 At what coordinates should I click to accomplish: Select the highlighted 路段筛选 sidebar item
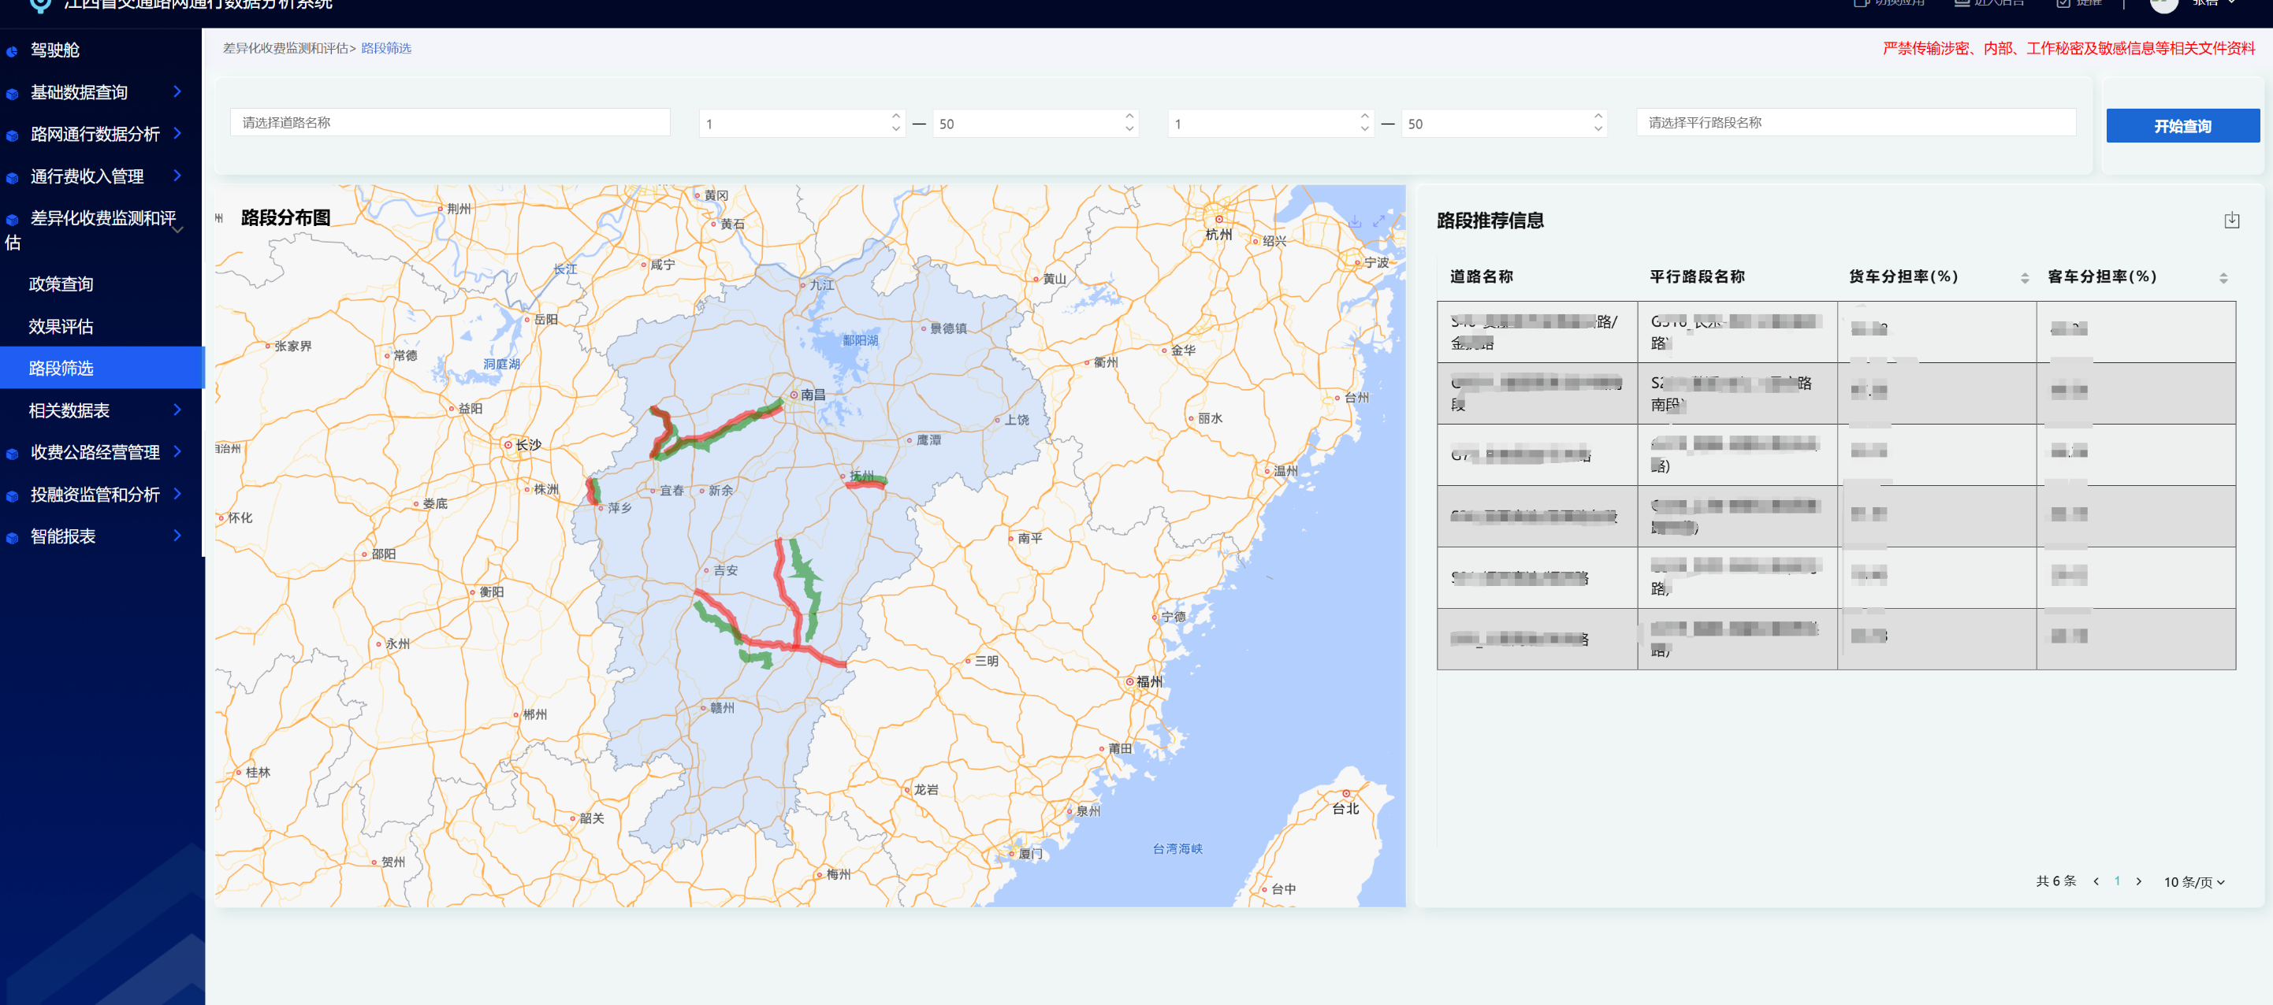[102, 368]
